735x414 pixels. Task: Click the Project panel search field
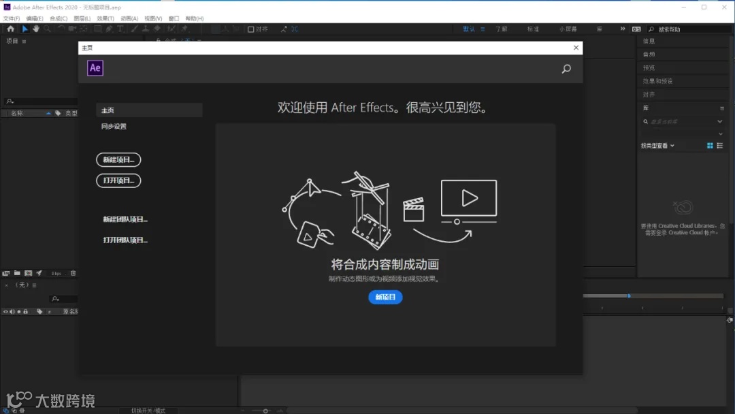click(40, 101)
